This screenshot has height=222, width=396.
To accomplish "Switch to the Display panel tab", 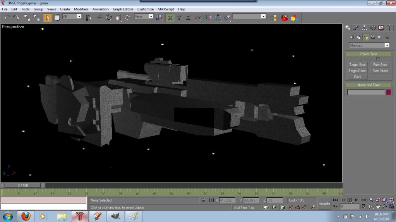I will tap(381, 28).
